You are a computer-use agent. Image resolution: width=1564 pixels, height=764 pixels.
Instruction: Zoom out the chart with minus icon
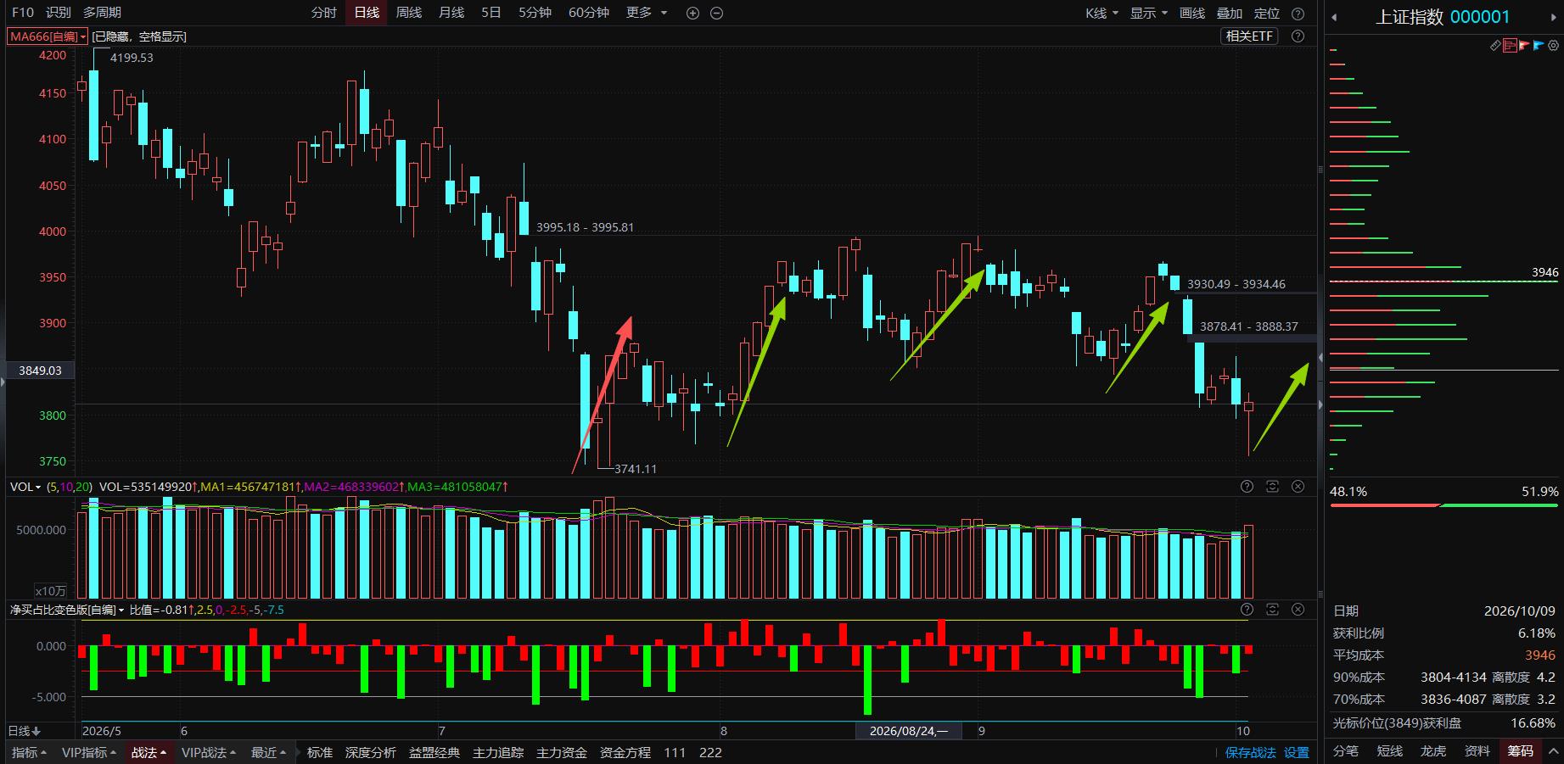pos(716,13)
